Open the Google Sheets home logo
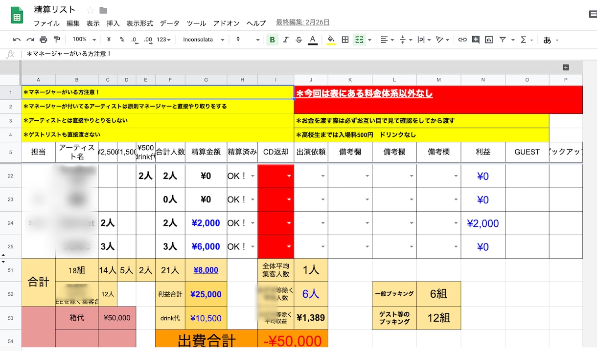This screenshot has height=351, width=597. point(17,16)
